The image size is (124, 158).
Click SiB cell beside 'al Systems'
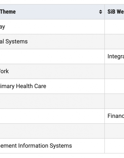pyautogui.click(x=114, y=42)
